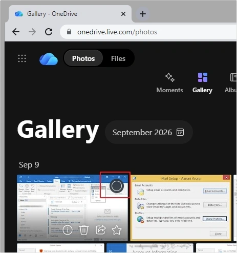Reload the OneDrive page

tap(49, 32)
